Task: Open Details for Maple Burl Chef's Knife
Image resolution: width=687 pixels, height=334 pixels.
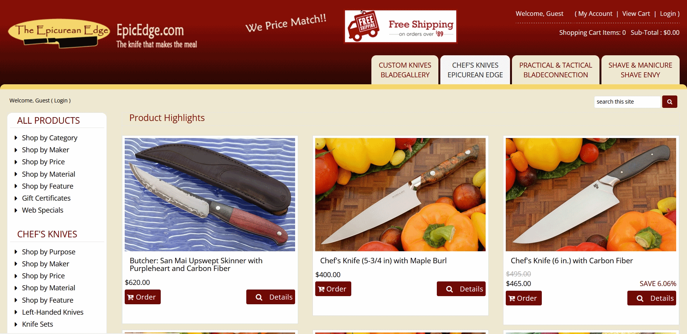Action: [x=461, y=289]
